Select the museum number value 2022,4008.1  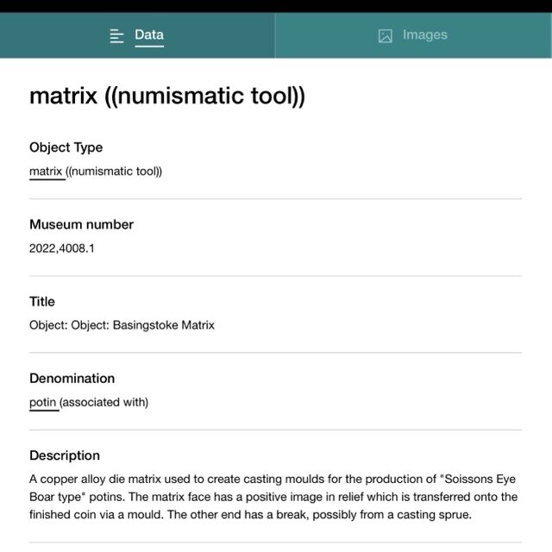[x=62, y=248]
